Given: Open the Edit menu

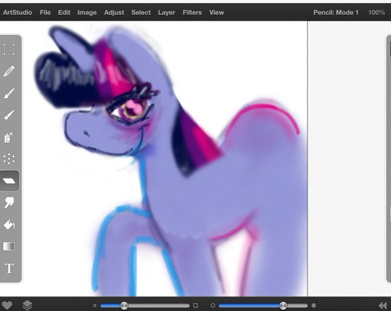Looking at the screenshot, I should click(64, 13).
